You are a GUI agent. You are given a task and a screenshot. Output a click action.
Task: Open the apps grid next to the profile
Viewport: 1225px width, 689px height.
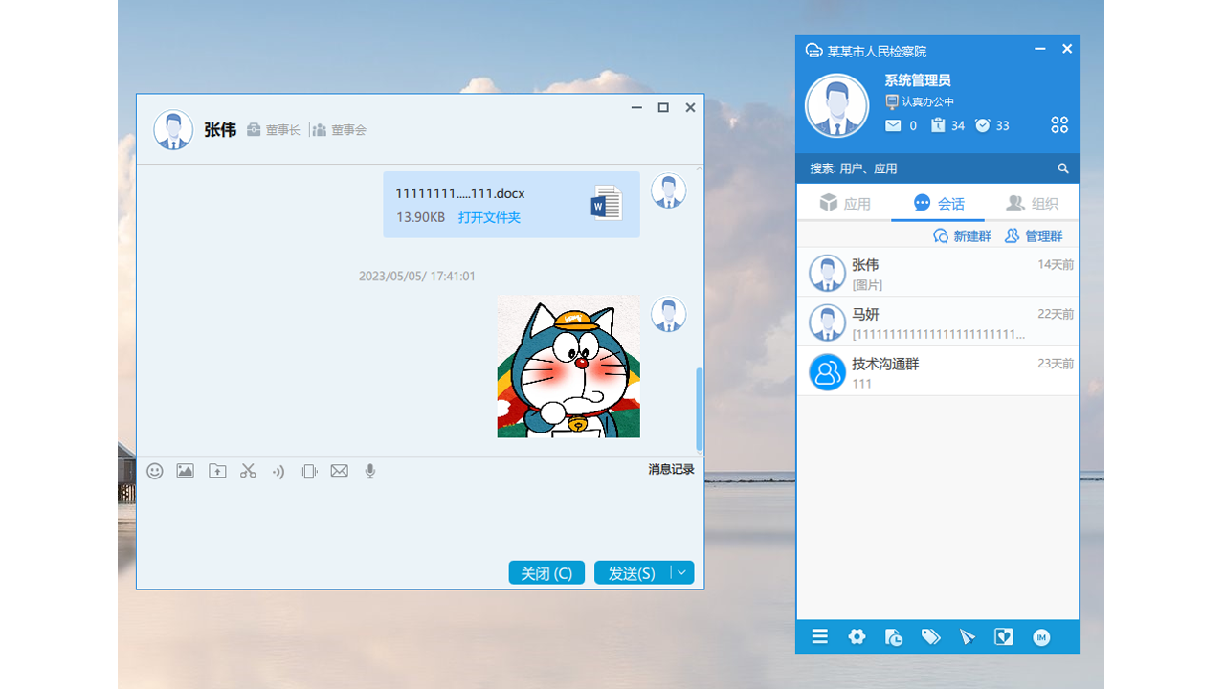click(1058, 123)
